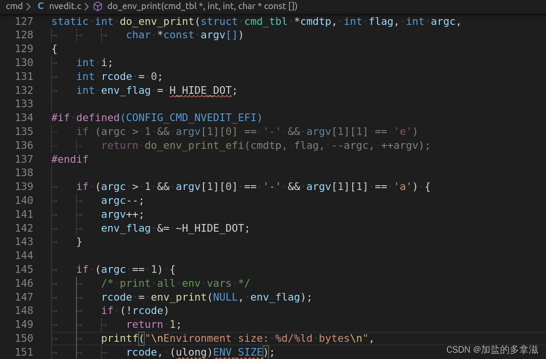Screen dimensions: 546x359
Task: Click argc-- statement on line 140
Action: coord(122,201)
